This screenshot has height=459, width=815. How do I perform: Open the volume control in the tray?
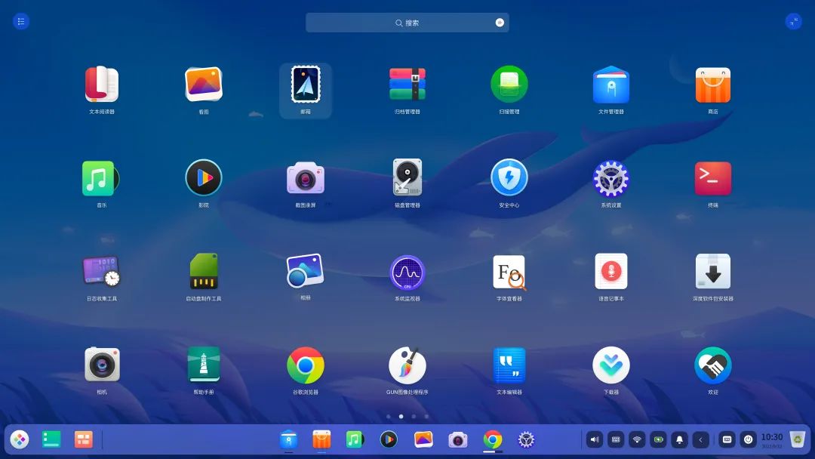(x=595, y=440)
